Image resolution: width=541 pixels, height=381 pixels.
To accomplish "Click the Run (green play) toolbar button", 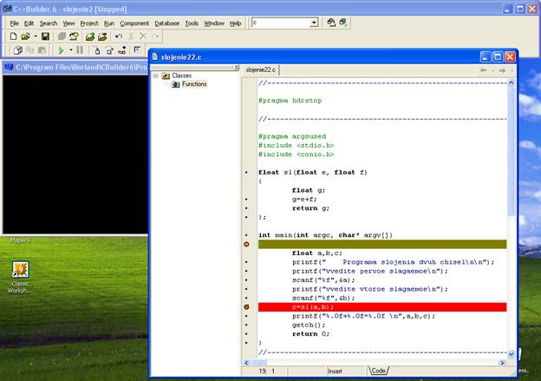I will pos(61,50).
